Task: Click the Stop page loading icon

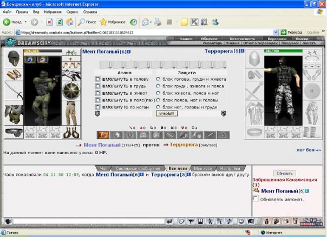Action: pos(49,22)
